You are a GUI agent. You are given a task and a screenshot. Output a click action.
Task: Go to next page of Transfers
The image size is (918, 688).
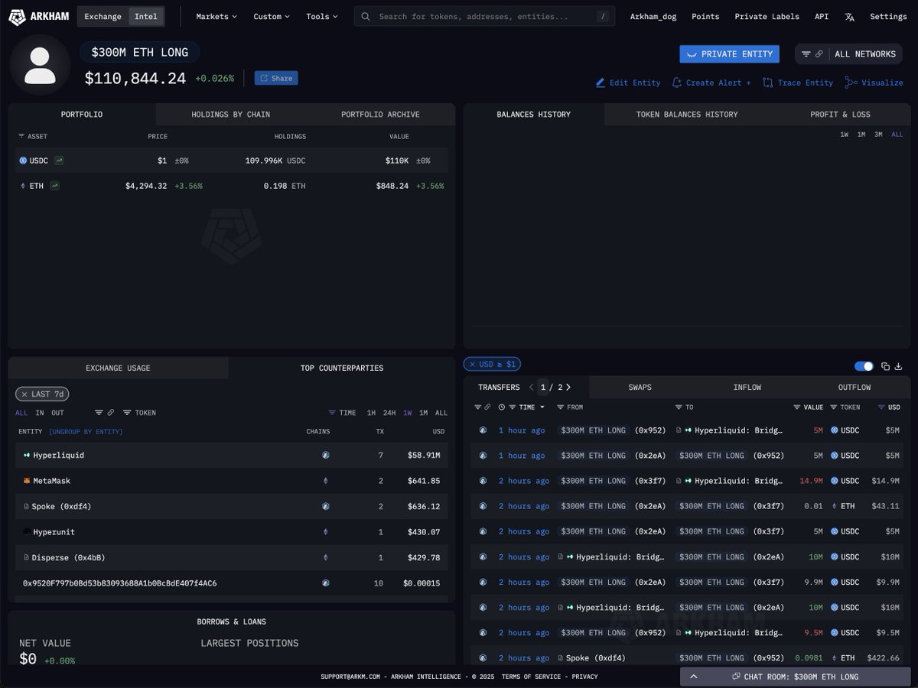(568, 388)
